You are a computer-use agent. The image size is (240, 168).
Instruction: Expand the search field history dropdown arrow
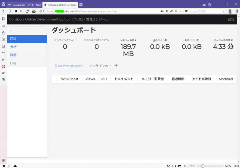pos(224,11)
